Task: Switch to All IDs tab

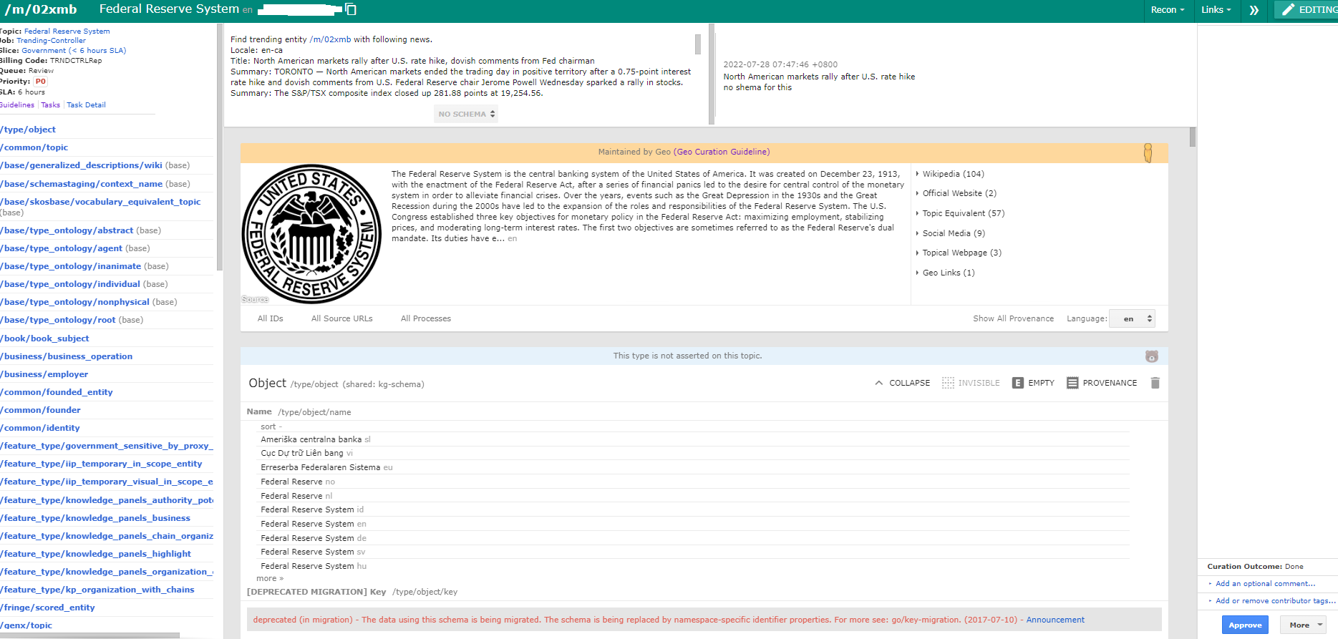Action: click(270, 318)
